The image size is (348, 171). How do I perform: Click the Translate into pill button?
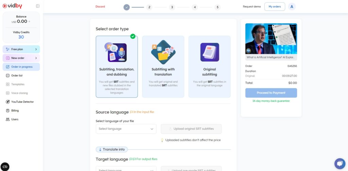(112, 150)
